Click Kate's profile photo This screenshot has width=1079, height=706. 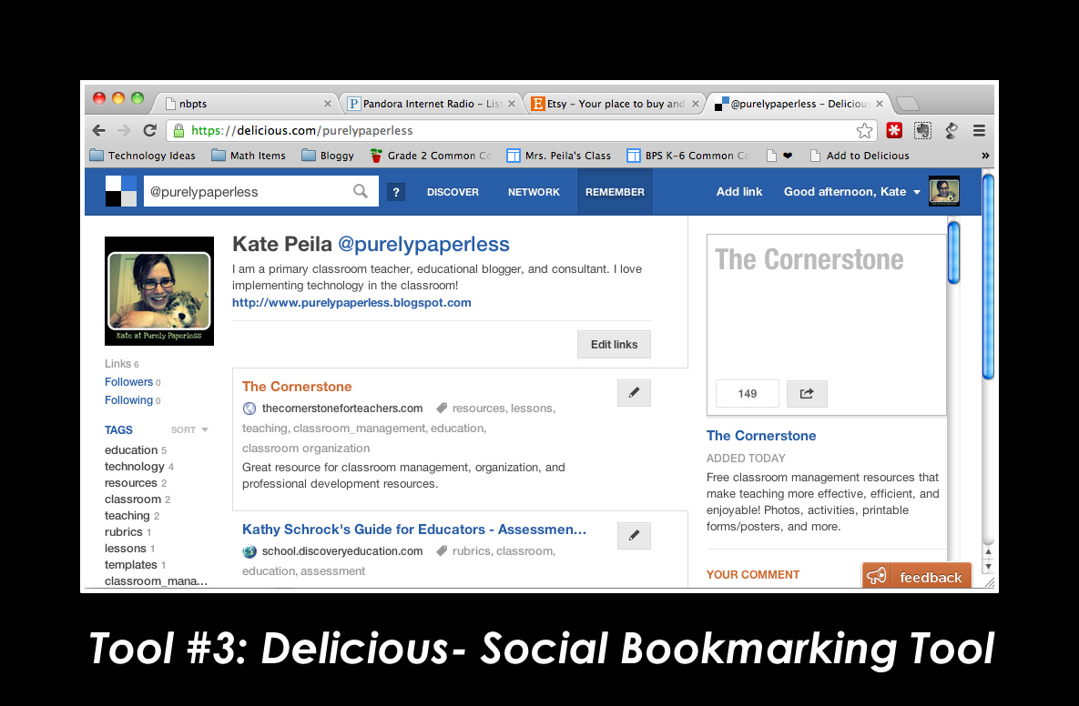pyautogui.click(x=159, y=291)
